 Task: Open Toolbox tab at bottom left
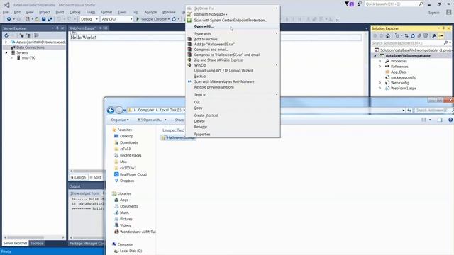coord(37,244)
